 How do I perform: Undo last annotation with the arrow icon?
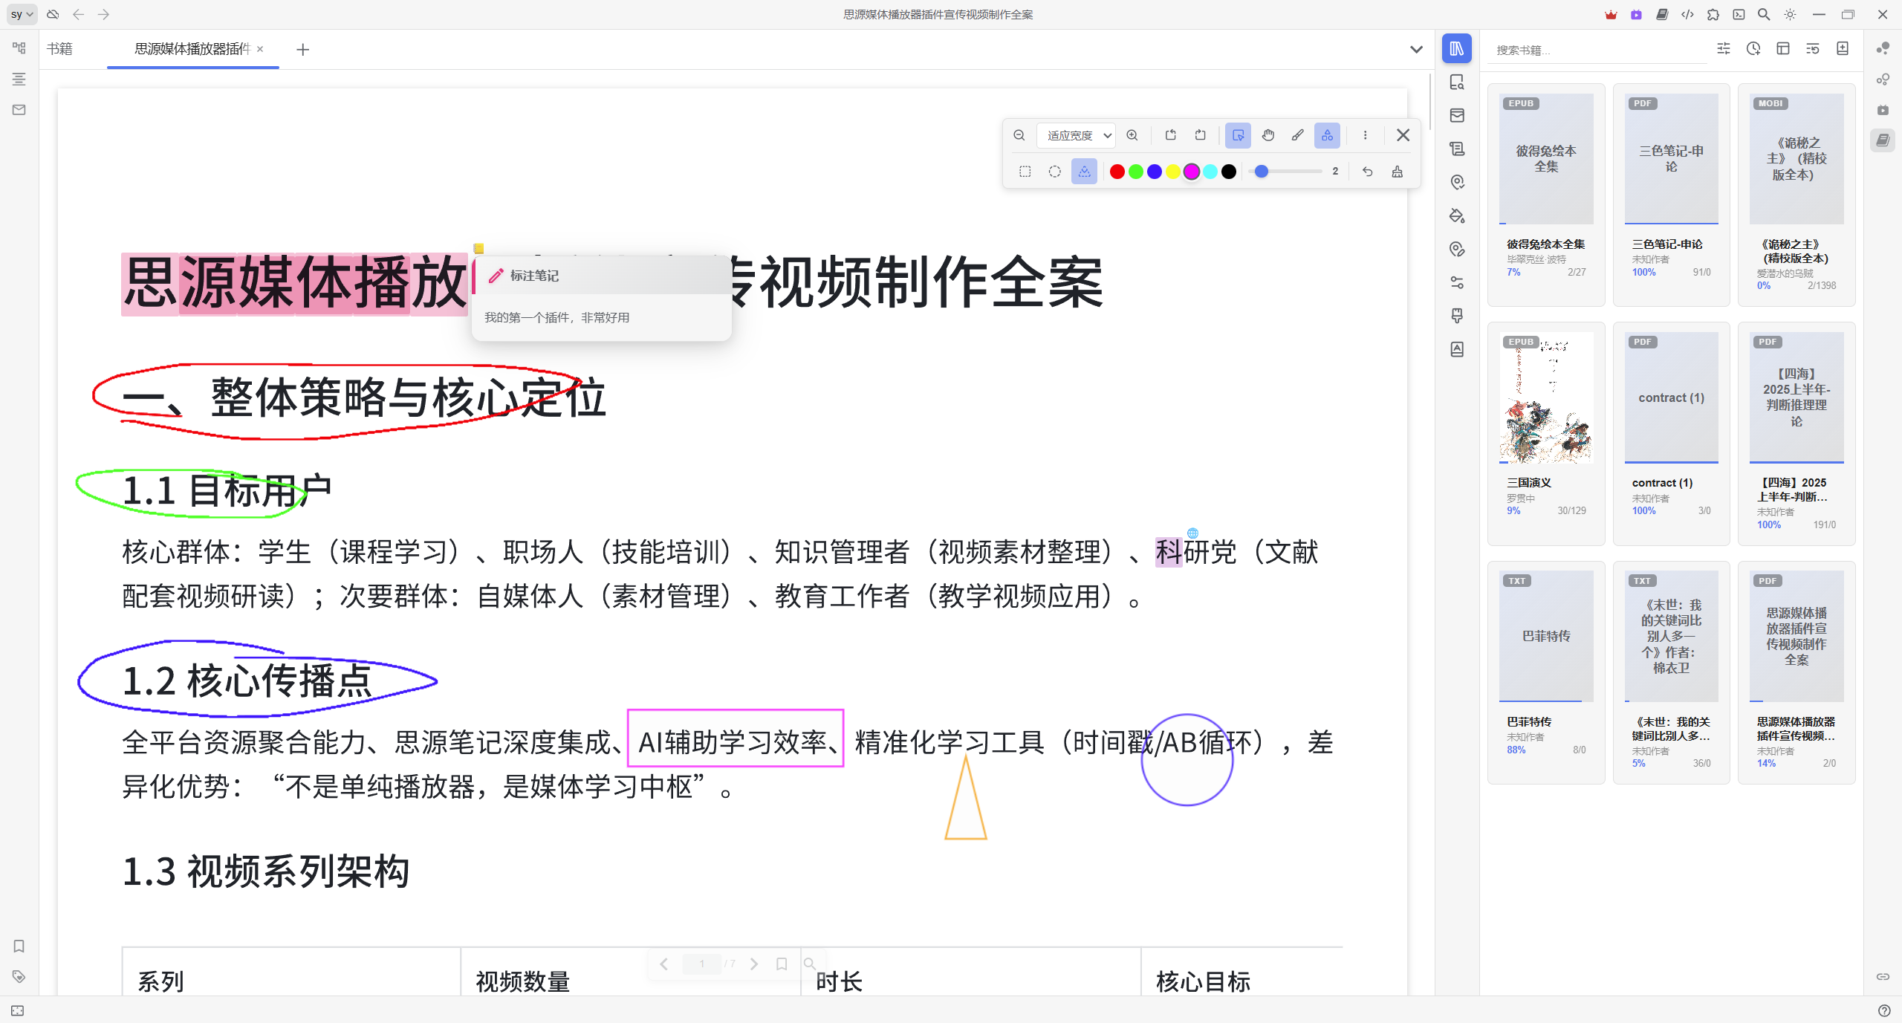point(1367,172)
